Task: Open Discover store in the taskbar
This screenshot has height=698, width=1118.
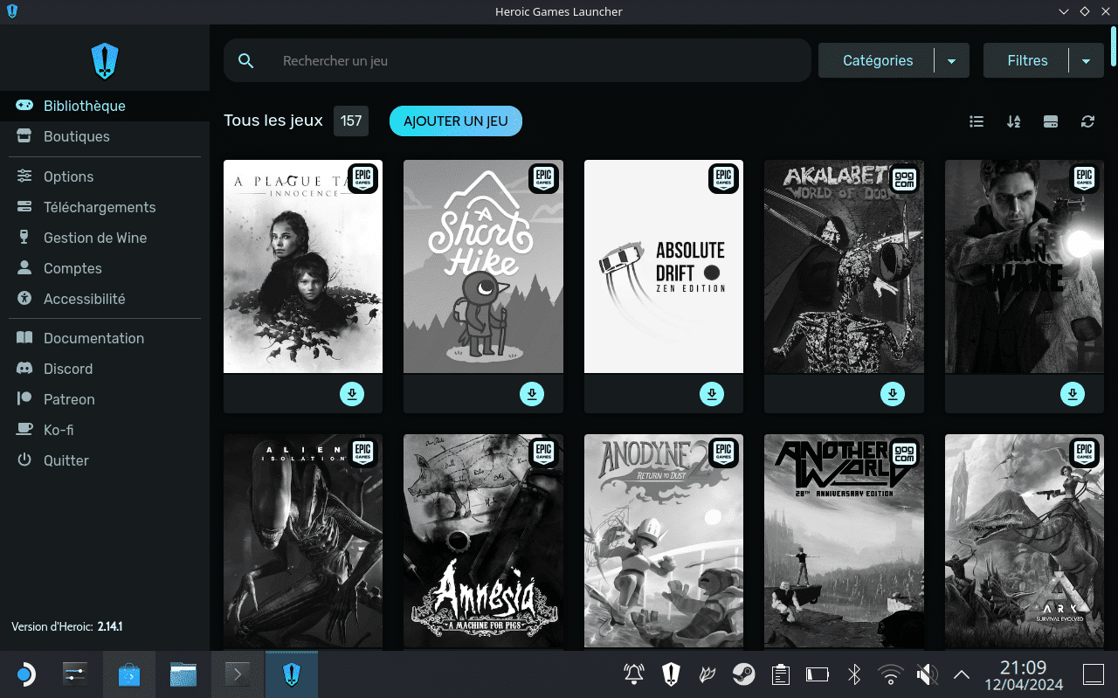Action: point(128,674)
